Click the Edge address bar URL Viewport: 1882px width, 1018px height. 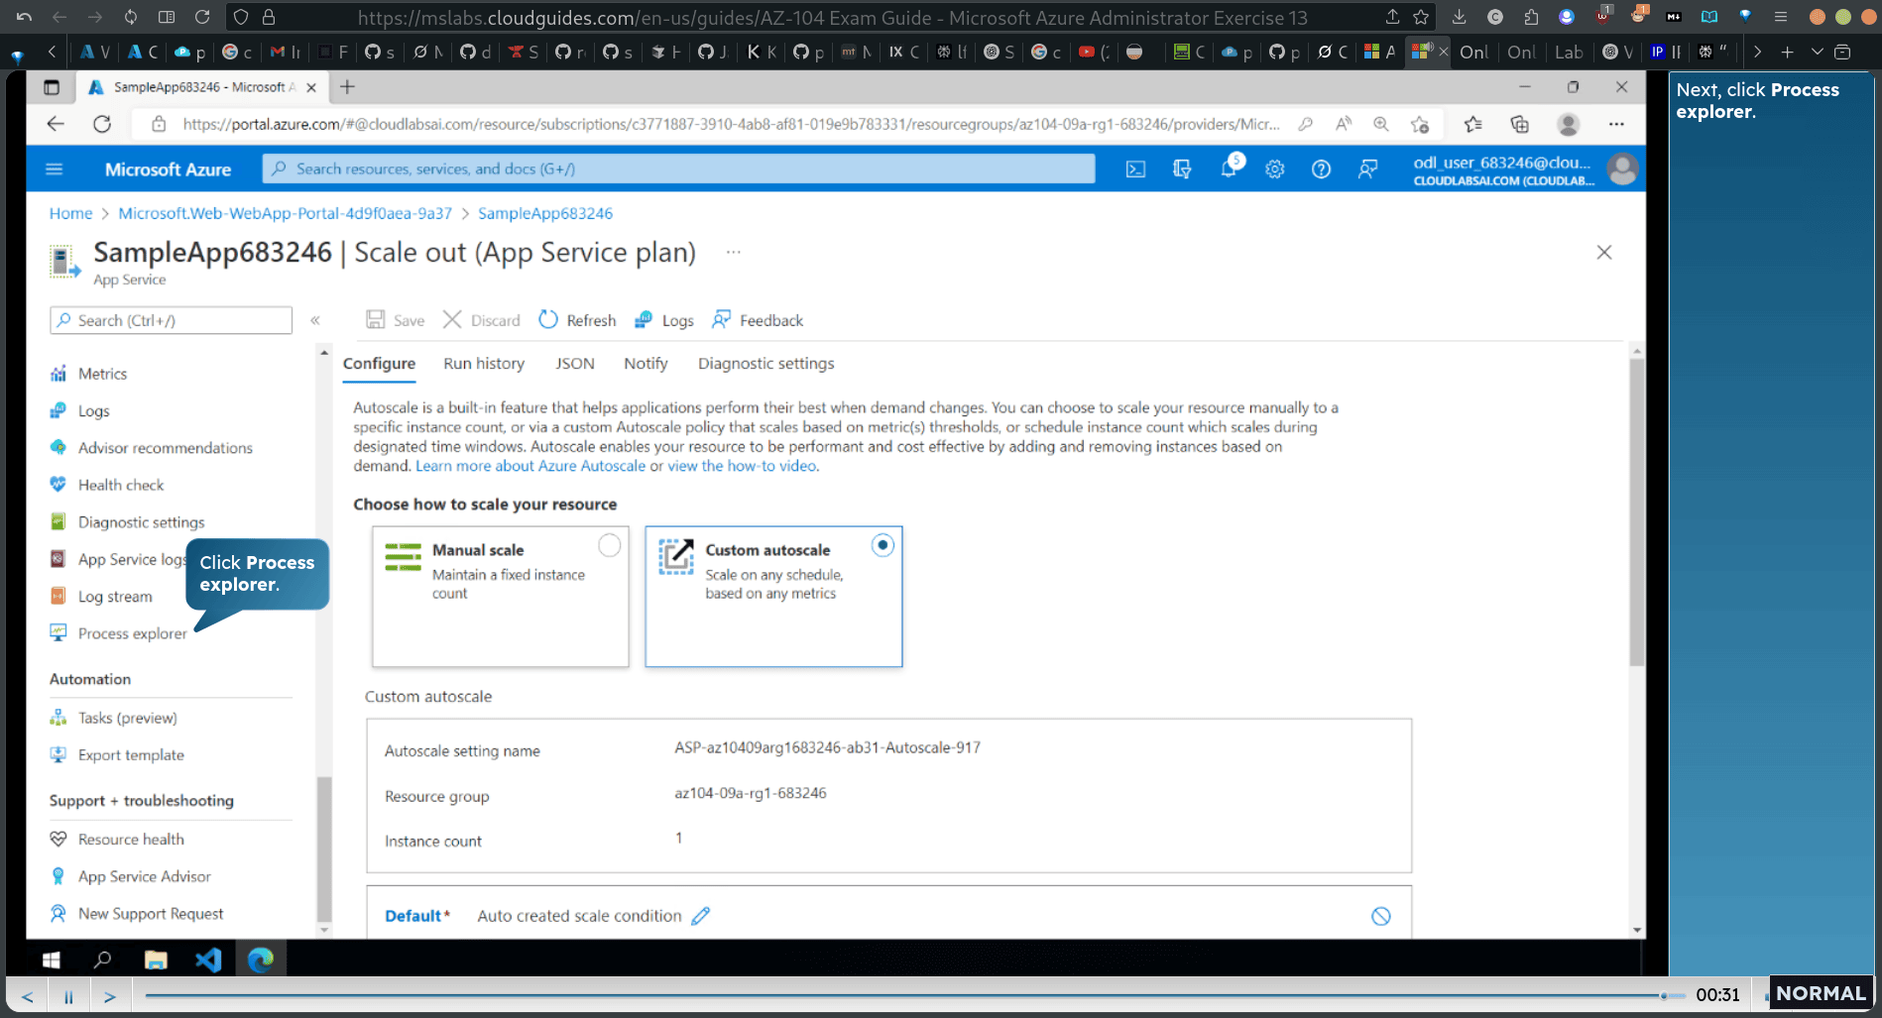coord(731,124)
